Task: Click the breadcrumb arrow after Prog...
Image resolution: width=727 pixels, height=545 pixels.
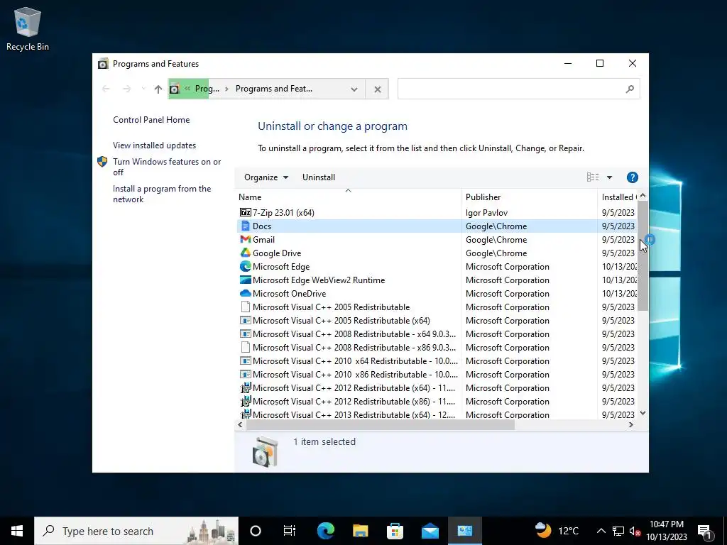Action: (x=226, y=89)
